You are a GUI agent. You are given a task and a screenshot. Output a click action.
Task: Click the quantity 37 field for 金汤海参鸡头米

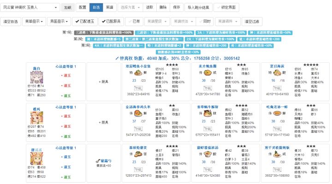click(134, 121)
